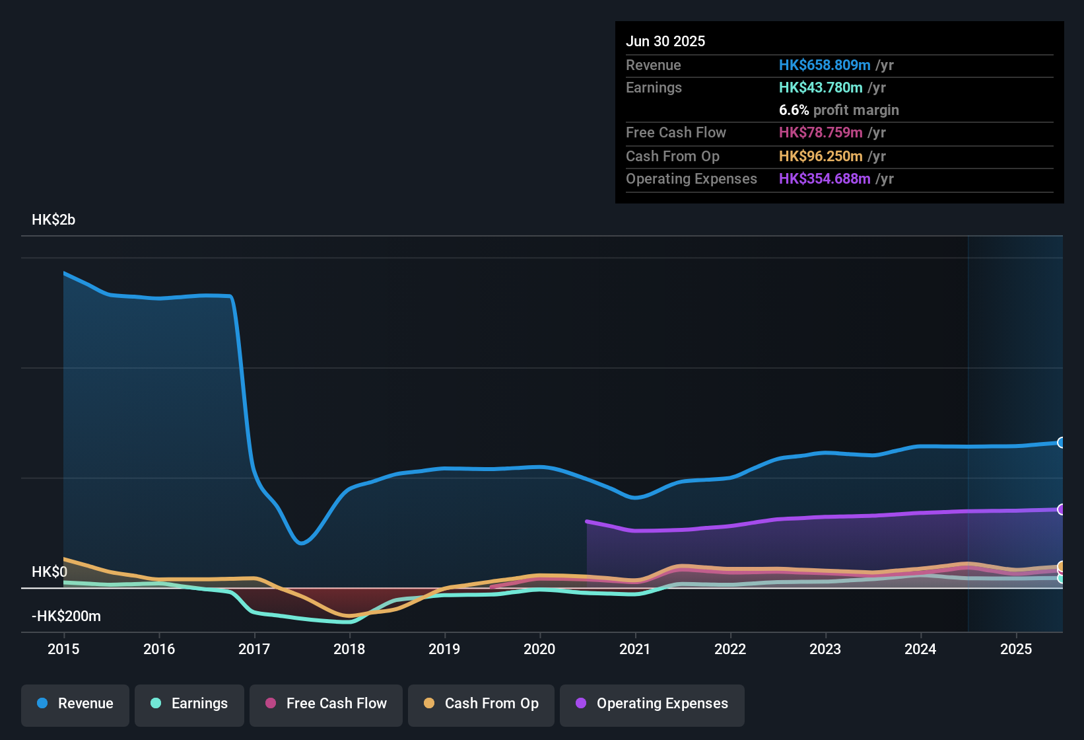
Task: Click the 6.6% profit margin text
Action: (838, 110)
